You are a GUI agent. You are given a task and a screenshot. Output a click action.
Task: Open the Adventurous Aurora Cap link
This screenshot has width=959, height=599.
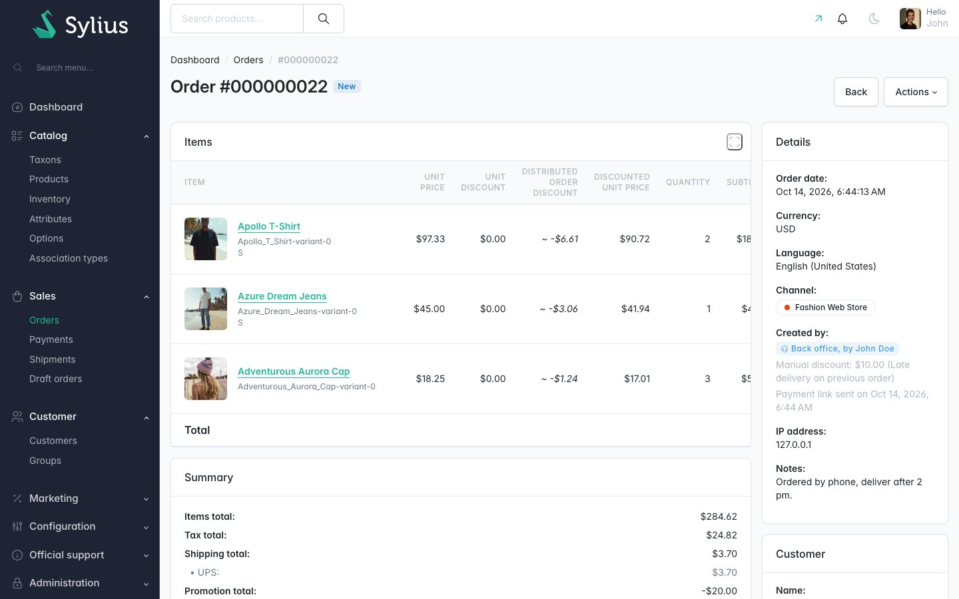coord(294,371)
